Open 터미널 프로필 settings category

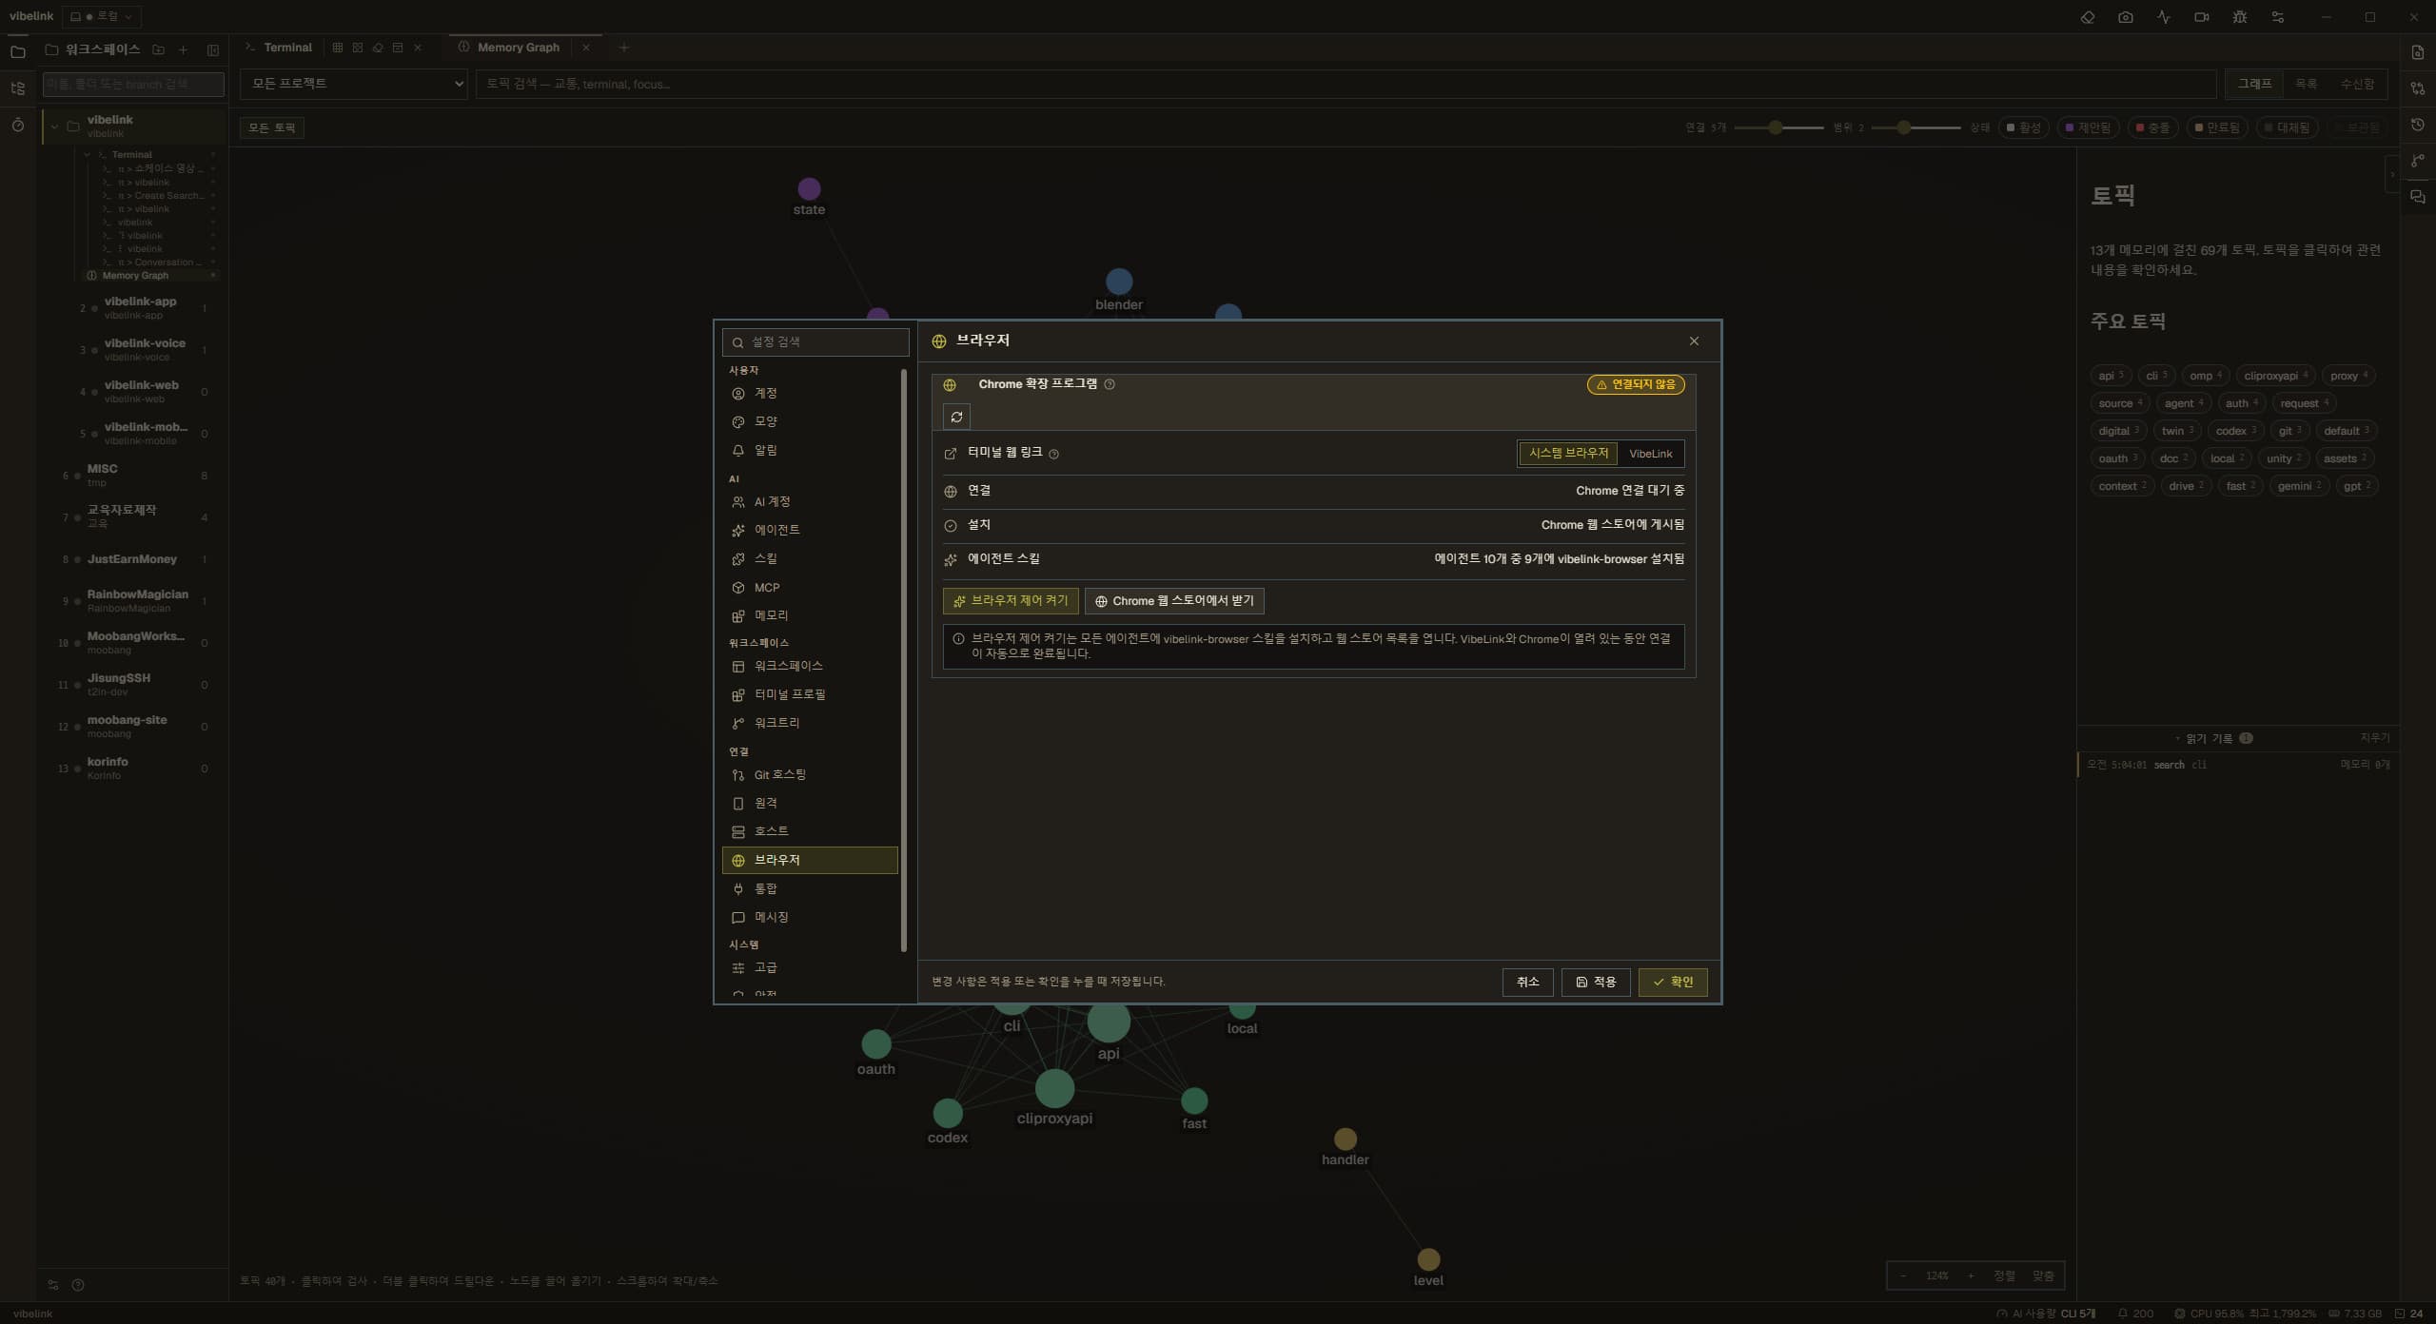point(810,695)
